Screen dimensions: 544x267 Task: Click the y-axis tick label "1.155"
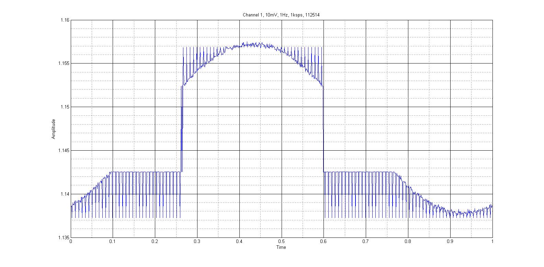click(64, 63)
